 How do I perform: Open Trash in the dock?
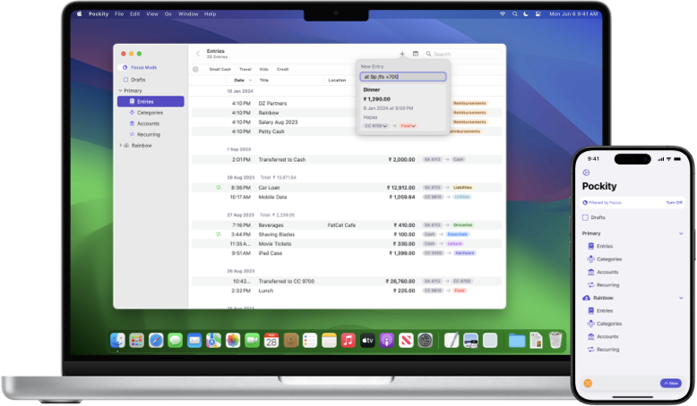pyautogui.click(x=555, y=341)
